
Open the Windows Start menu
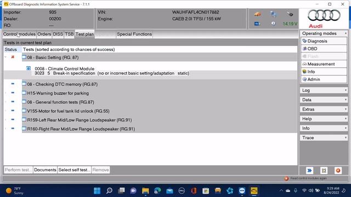[x=97, y=190]
